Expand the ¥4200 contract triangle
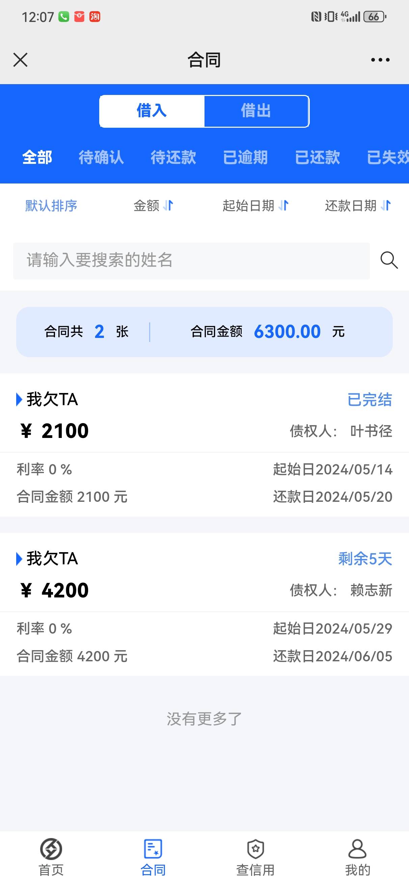409x884 pixels. click(x=19, y=559)
